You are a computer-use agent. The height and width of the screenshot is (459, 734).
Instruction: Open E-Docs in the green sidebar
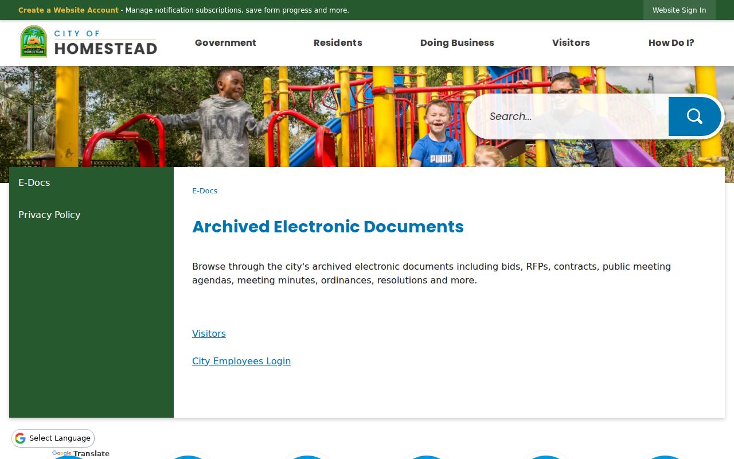(x=91, y=182)
